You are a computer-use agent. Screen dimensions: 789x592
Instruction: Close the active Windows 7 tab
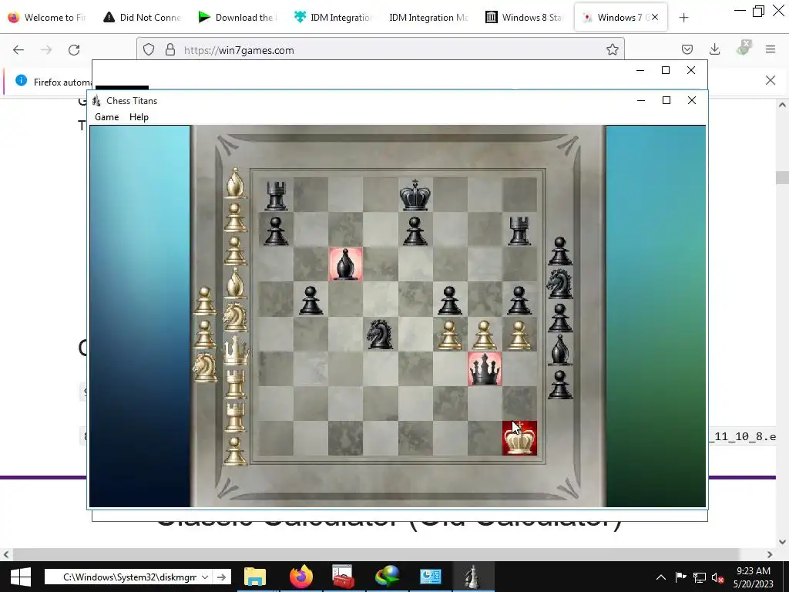coord(655,17)
